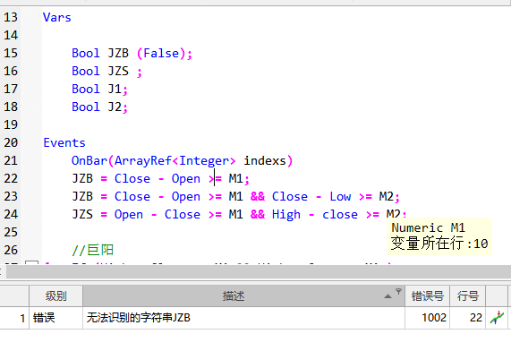511x351 pixels.
Task: Click the False value on line 15
Action: [x=161, y=53]
